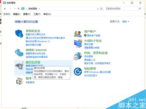Click 查看你的计算机状态 link
This screenshot has height=109, width=146.
36,35
